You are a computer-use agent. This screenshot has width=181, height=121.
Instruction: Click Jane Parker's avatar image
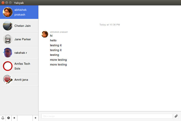(7, 39)
